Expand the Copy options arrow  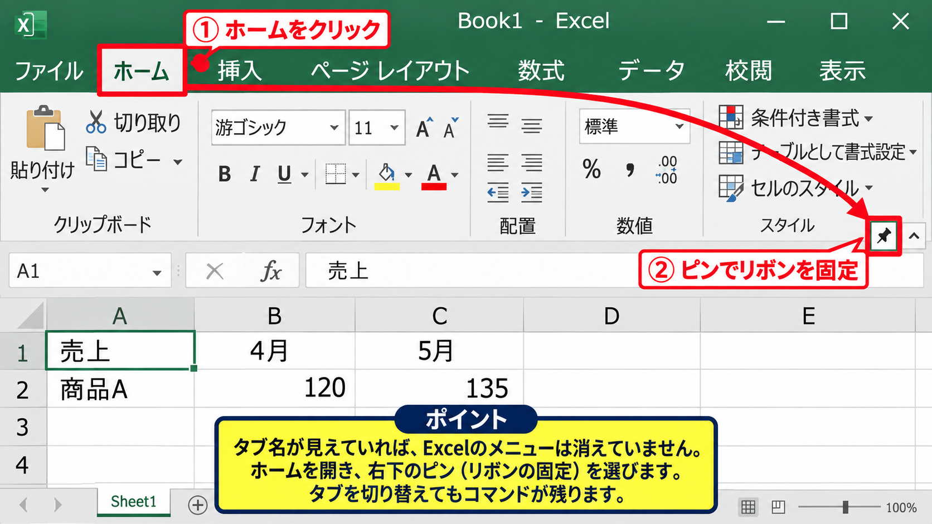pos(178,162)
